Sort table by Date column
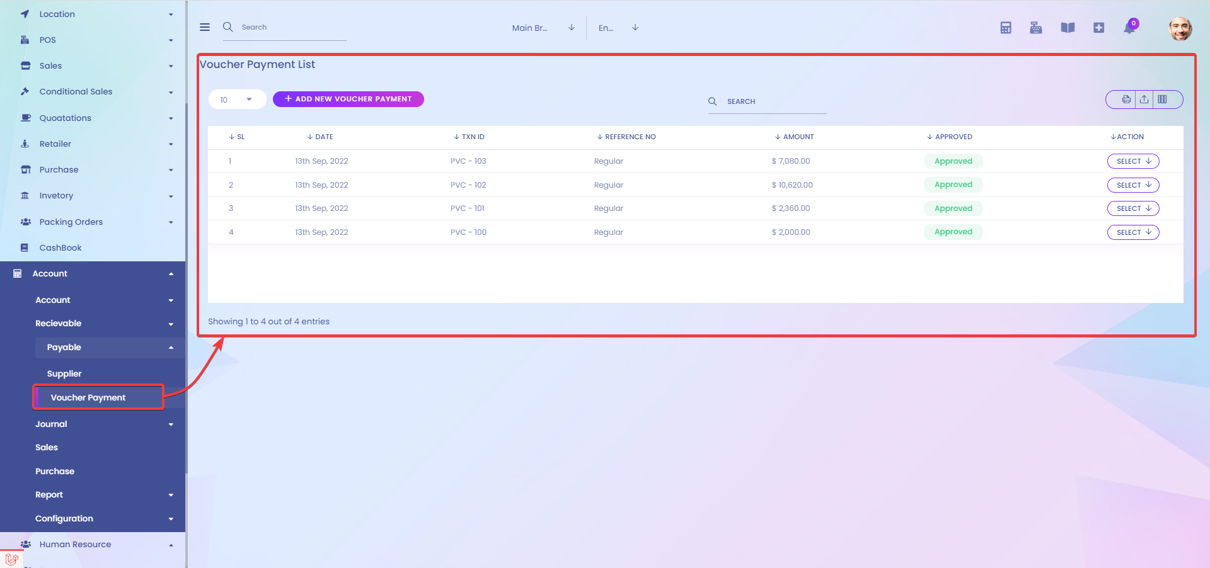The image size is (1210, 568). tap(320, 137)
